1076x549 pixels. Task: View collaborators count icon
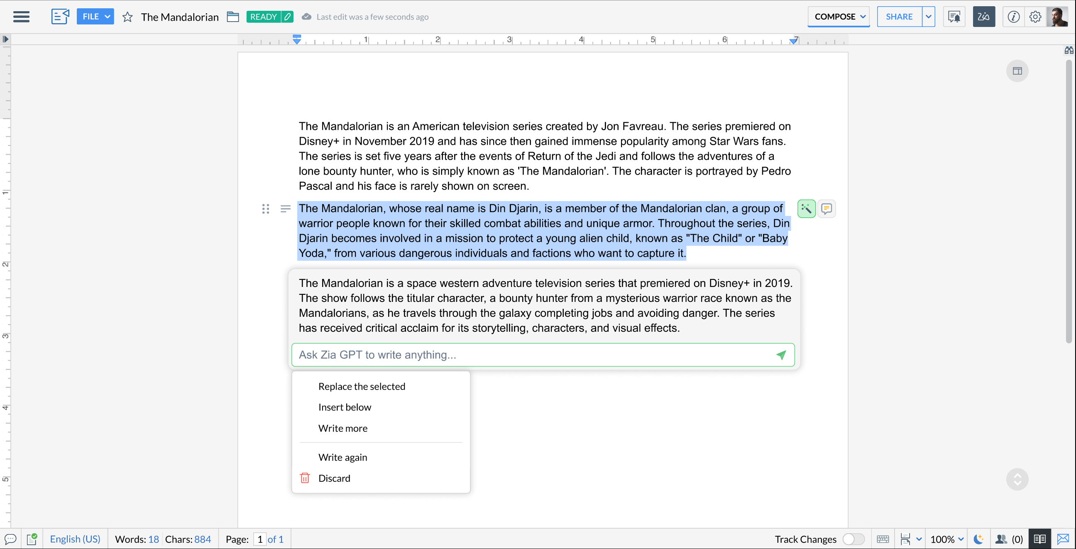tap(1009, 539)
